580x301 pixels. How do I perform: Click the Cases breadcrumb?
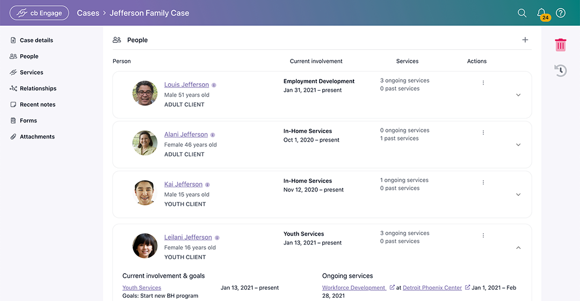(x=88, y=13)
